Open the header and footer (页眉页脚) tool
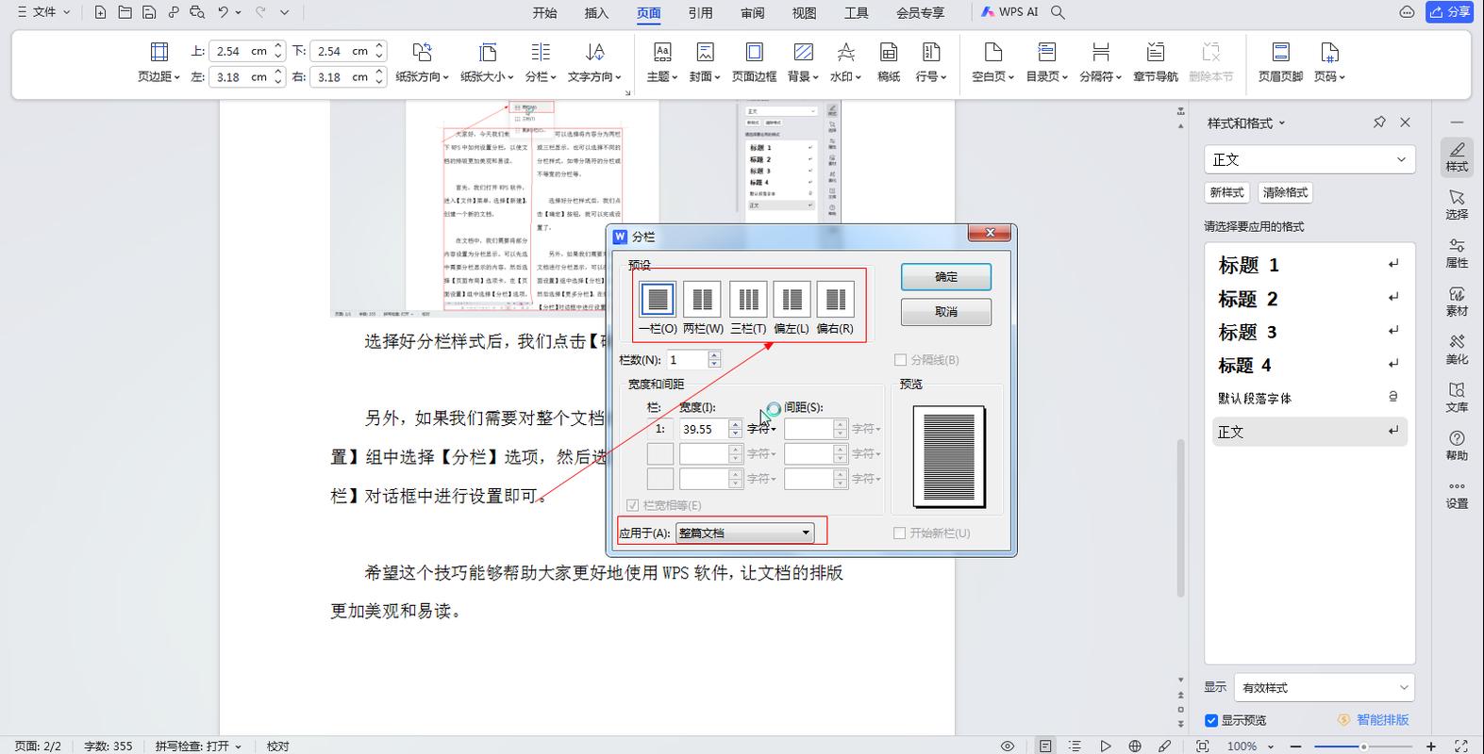The image size is (1484, 754). 1280,62
